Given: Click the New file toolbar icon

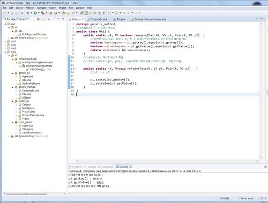Looking at the screenshot, I should (5, 13).
